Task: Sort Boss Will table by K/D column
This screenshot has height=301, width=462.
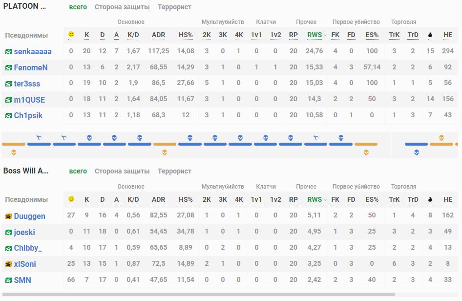Action: tap(133, 199)
